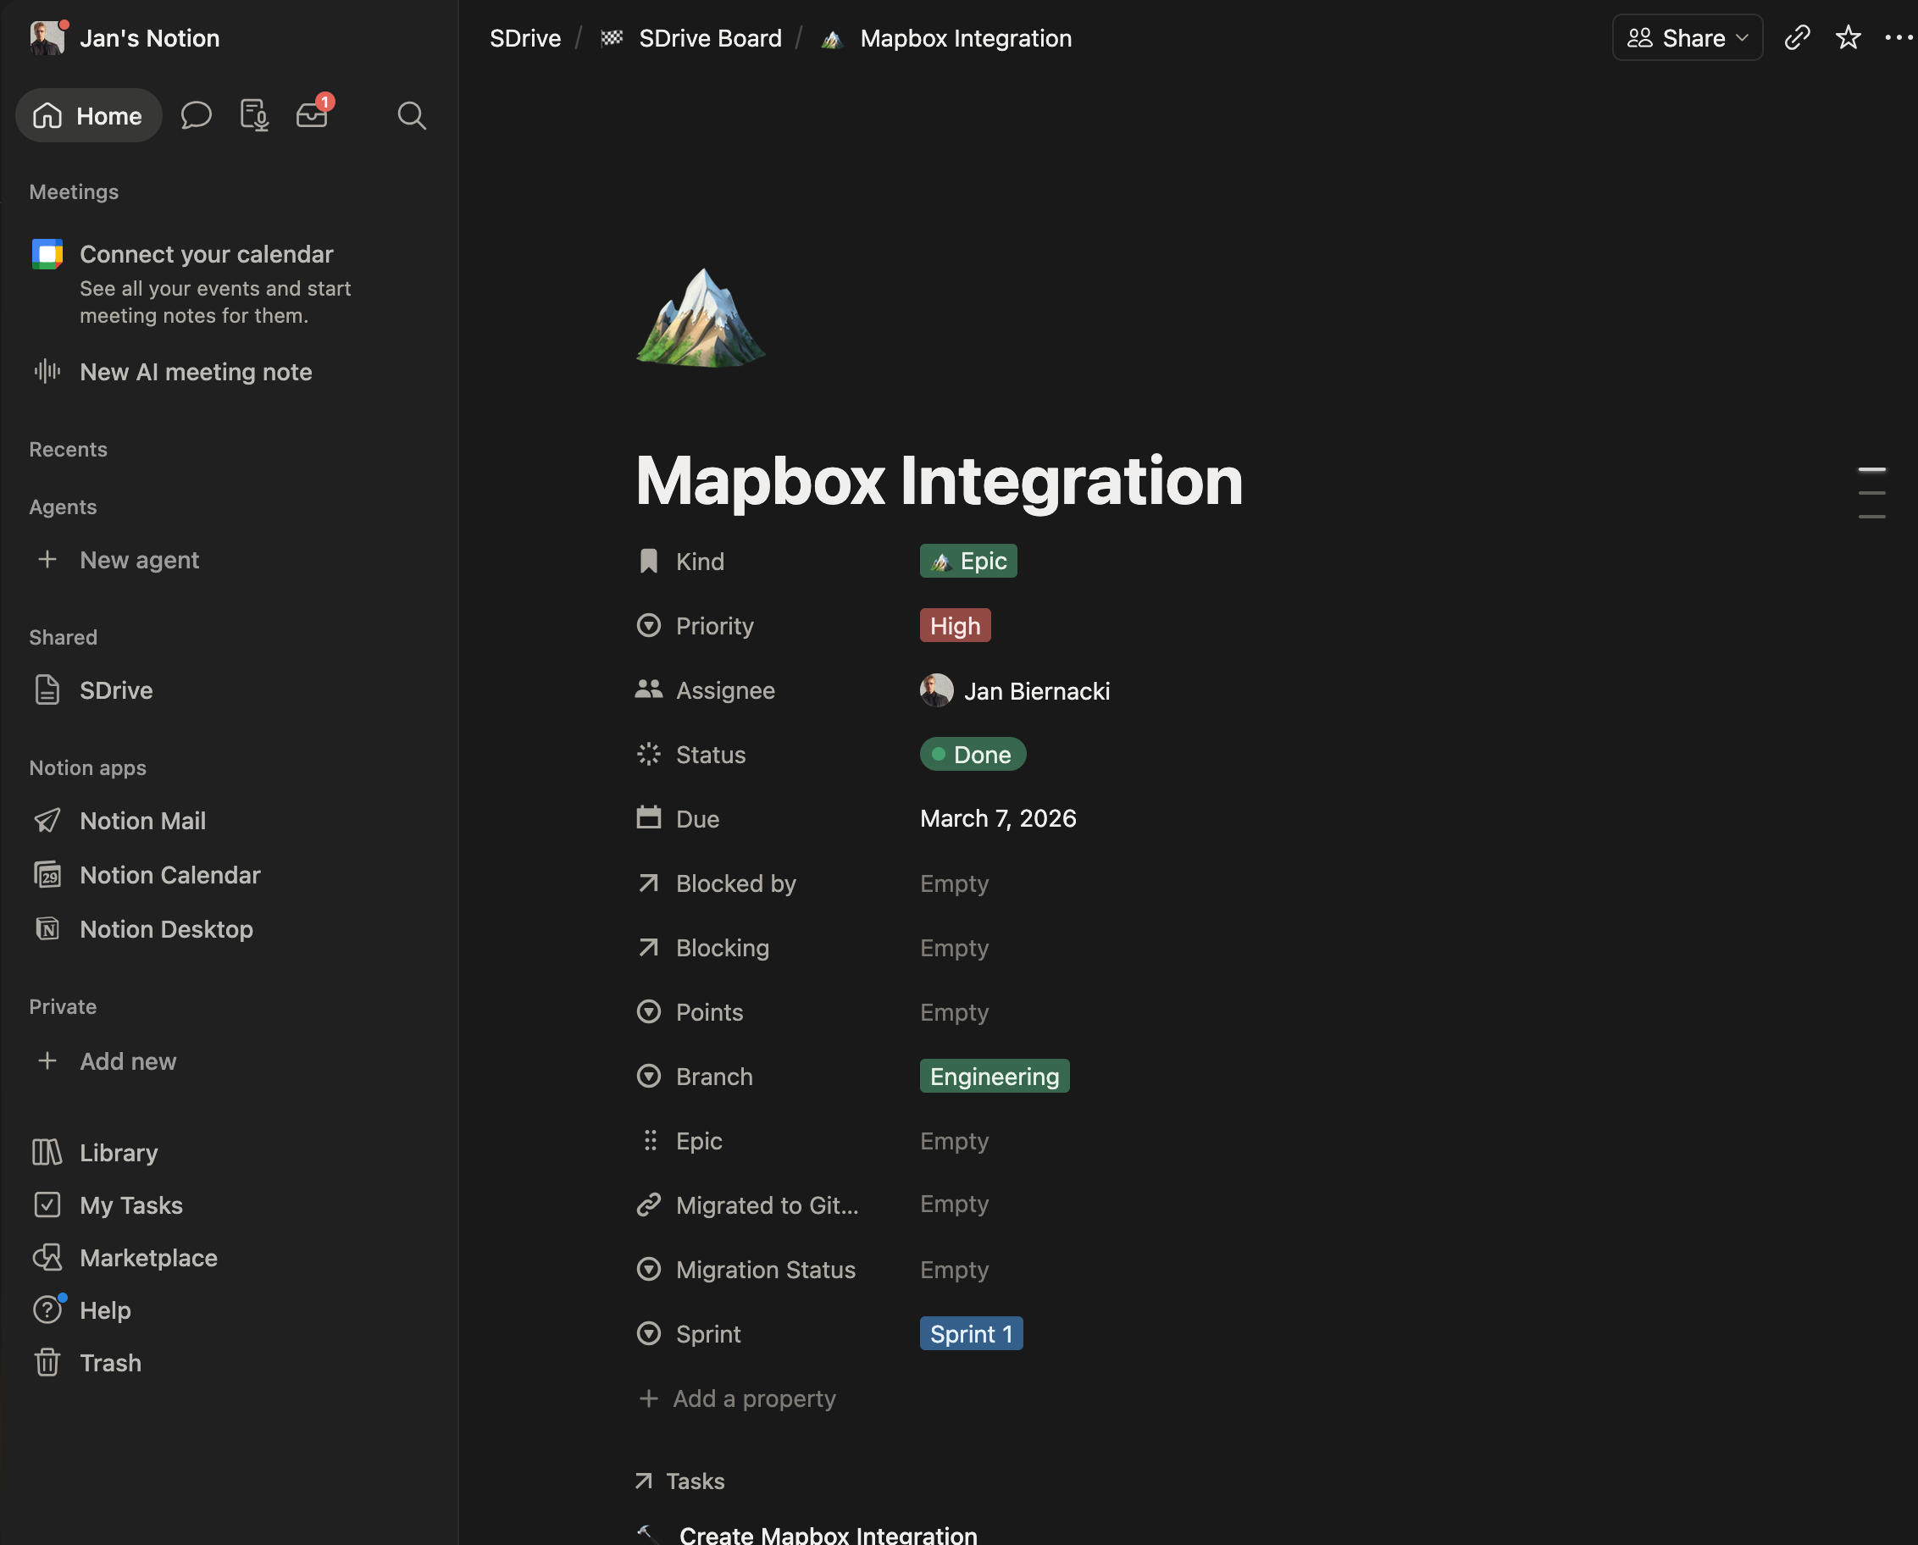Click the Migrated to Git link icon
The image size is (1918, 1545).
click(649, 1204)
